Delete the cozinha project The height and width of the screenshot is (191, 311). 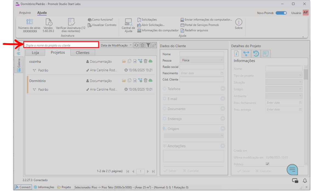[146, 61]
